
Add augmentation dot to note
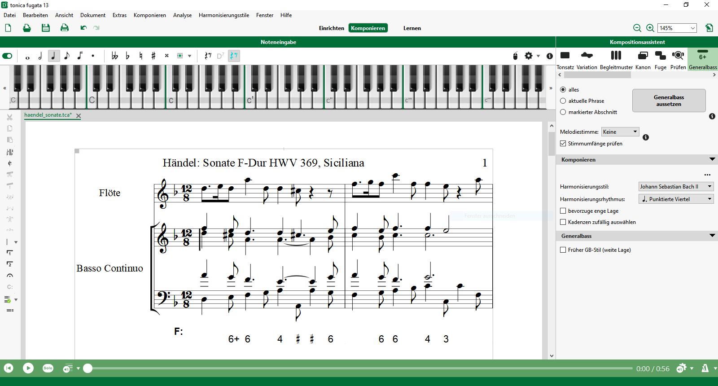pos(93,56)
